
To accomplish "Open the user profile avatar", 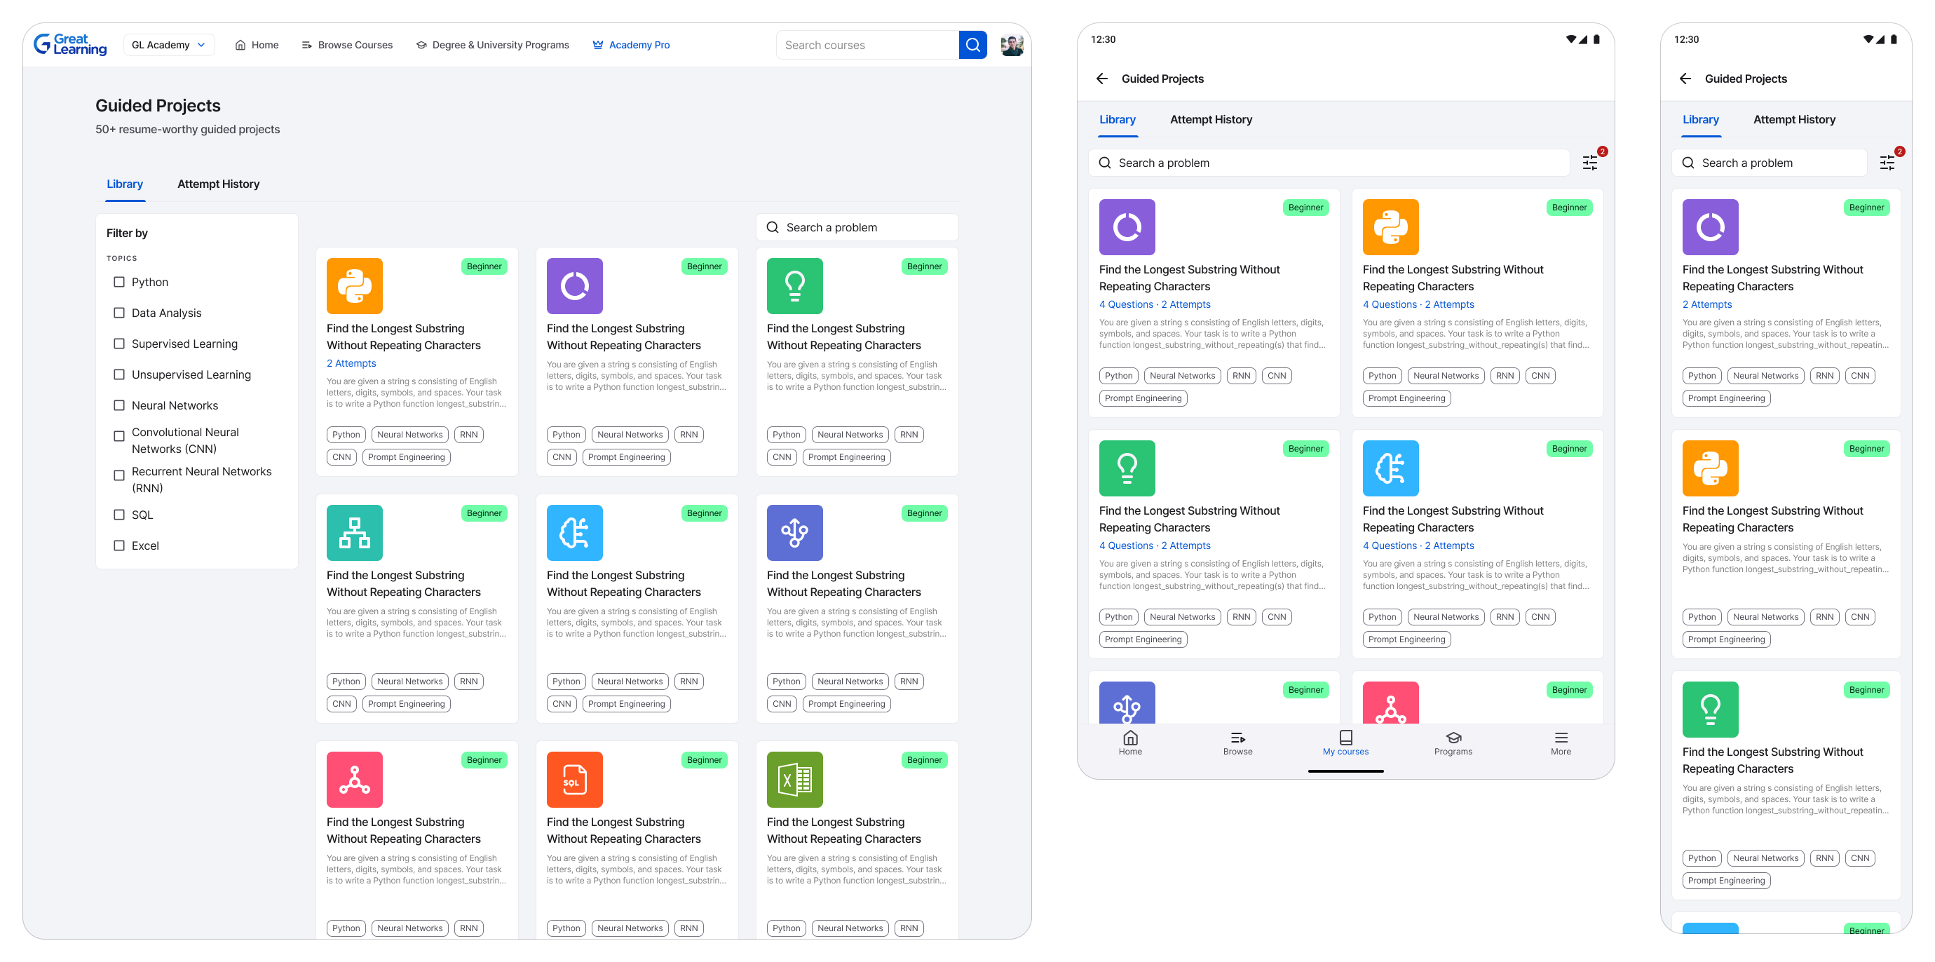I will [1012, 45].
